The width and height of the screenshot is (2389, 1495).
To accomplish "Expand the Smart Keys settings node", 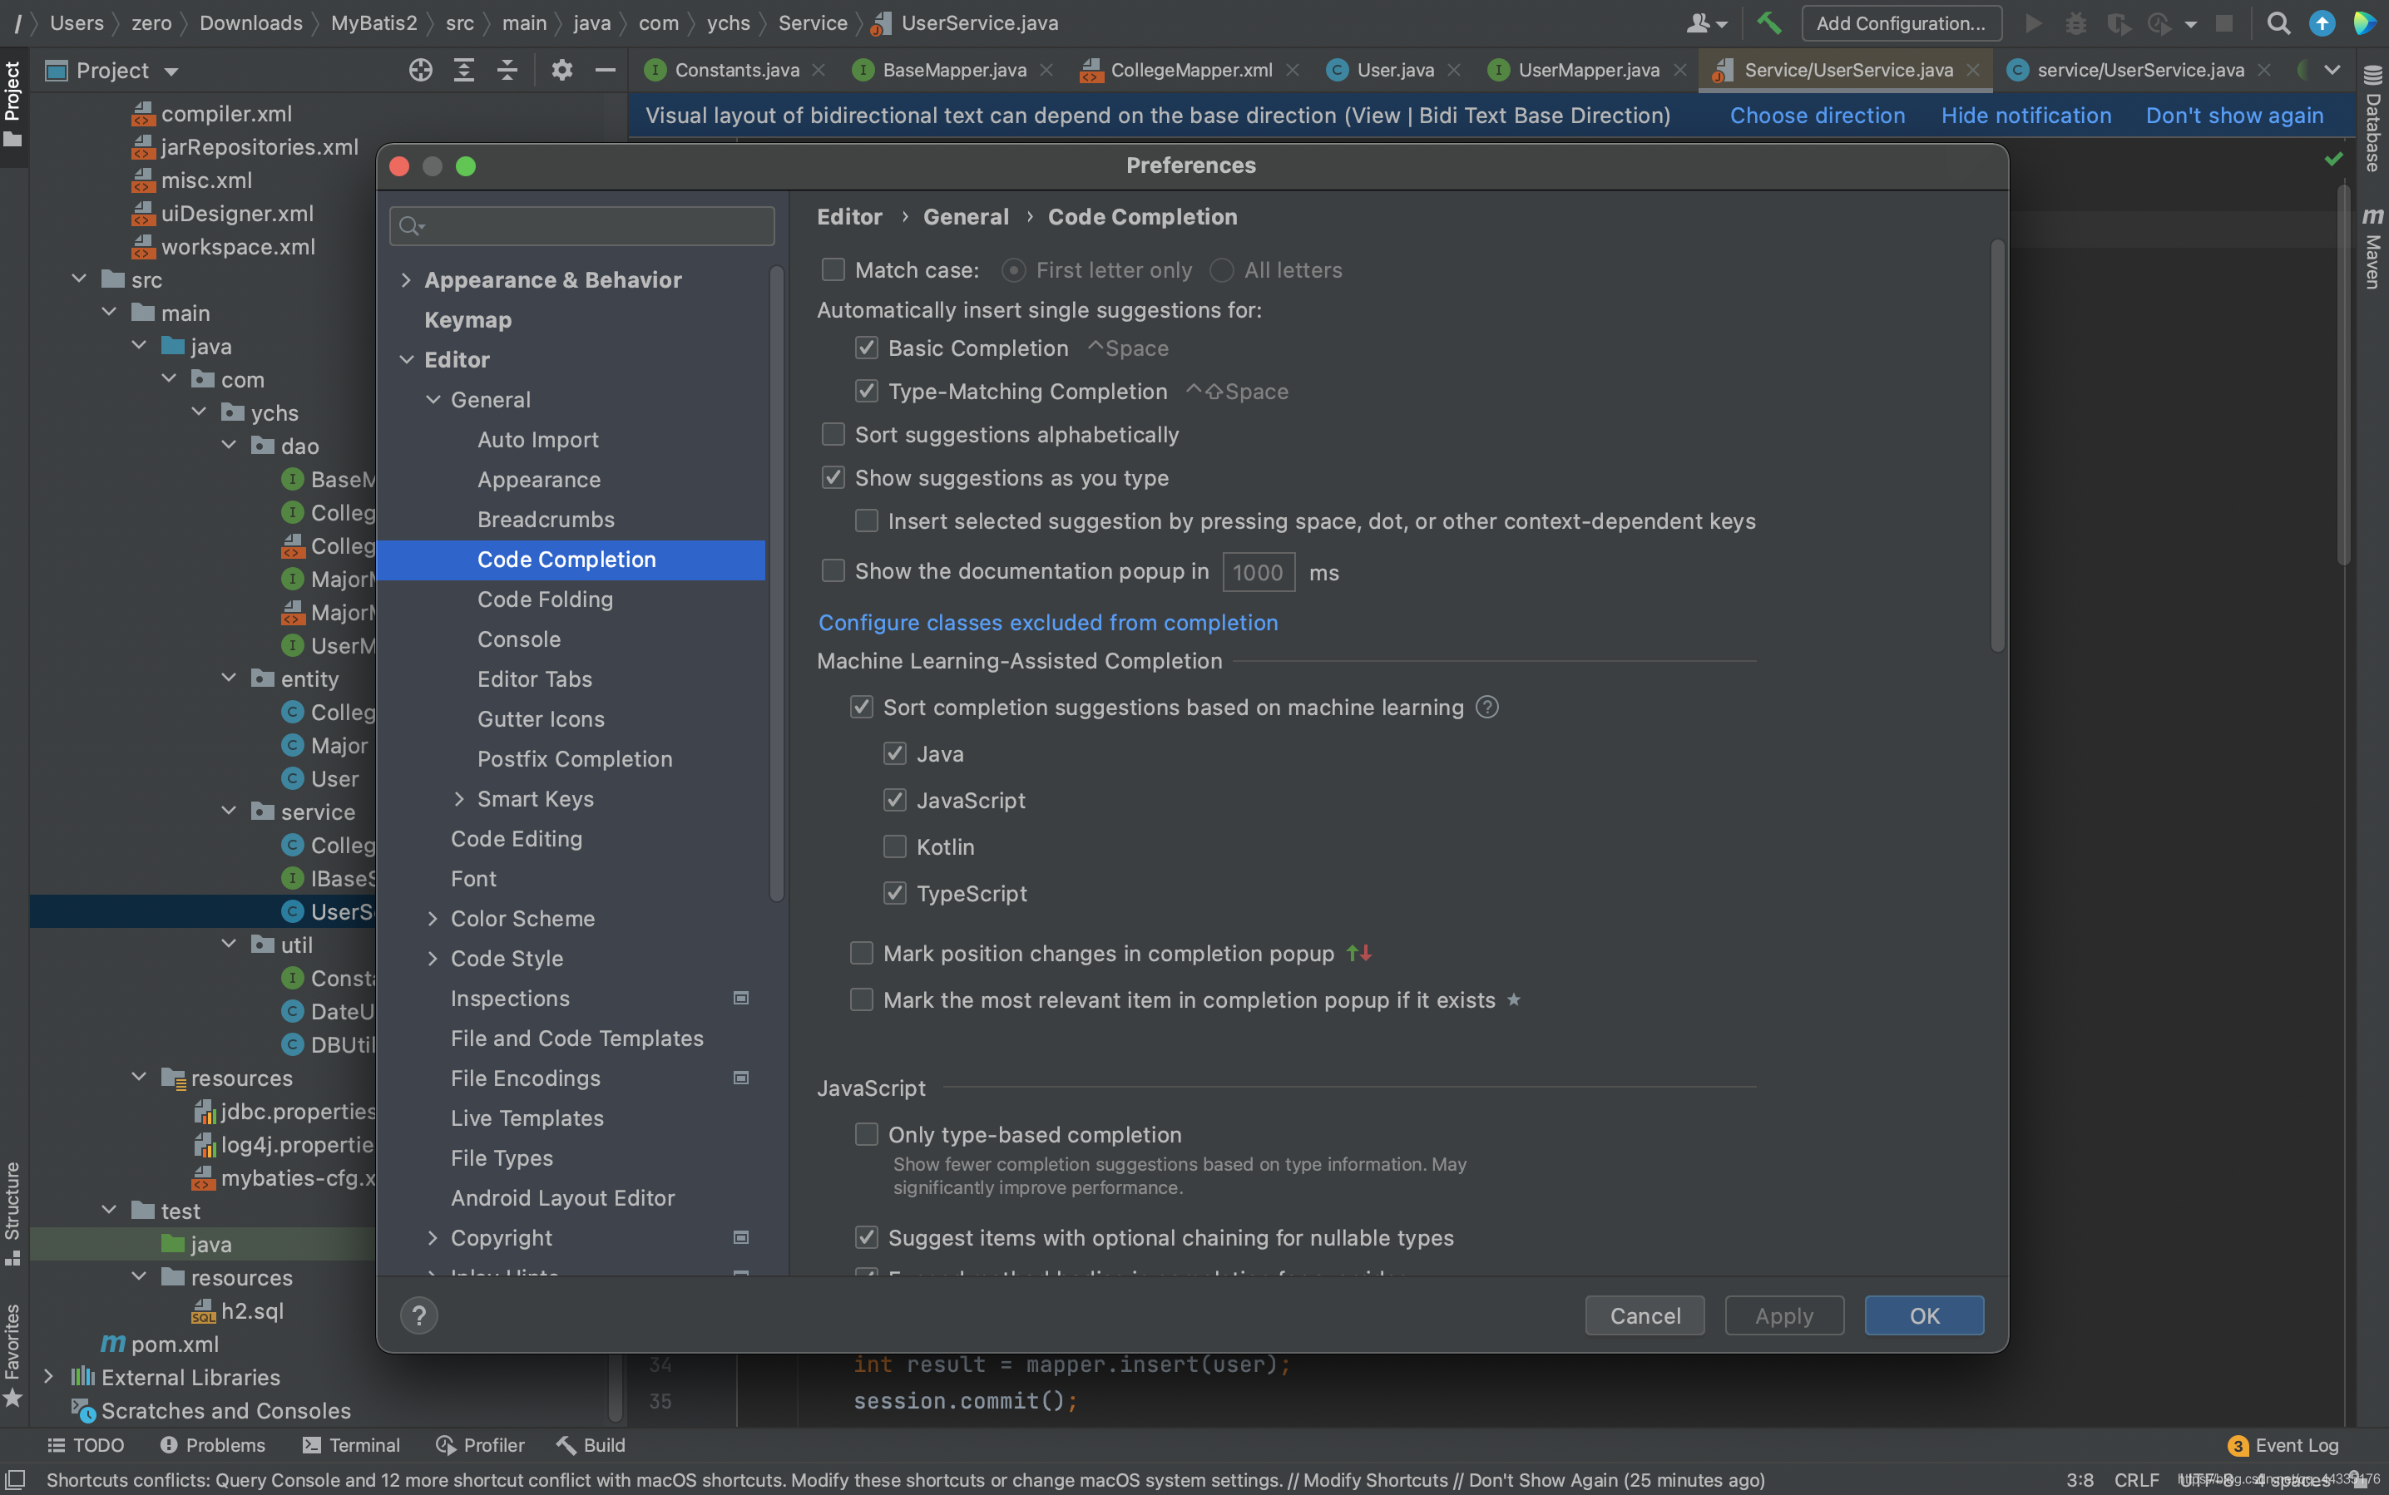I will pyautogui.click(x=459, y=799).
